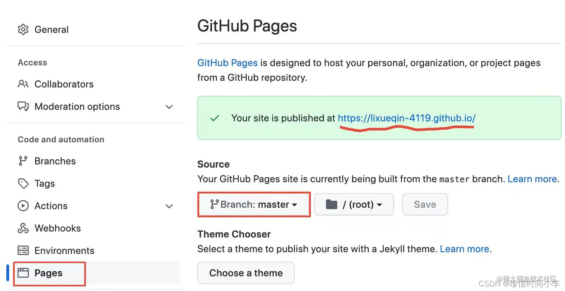This screenshot has width=565, height=291.
Task: Click the Source section heading
Action: click(213, 164)
